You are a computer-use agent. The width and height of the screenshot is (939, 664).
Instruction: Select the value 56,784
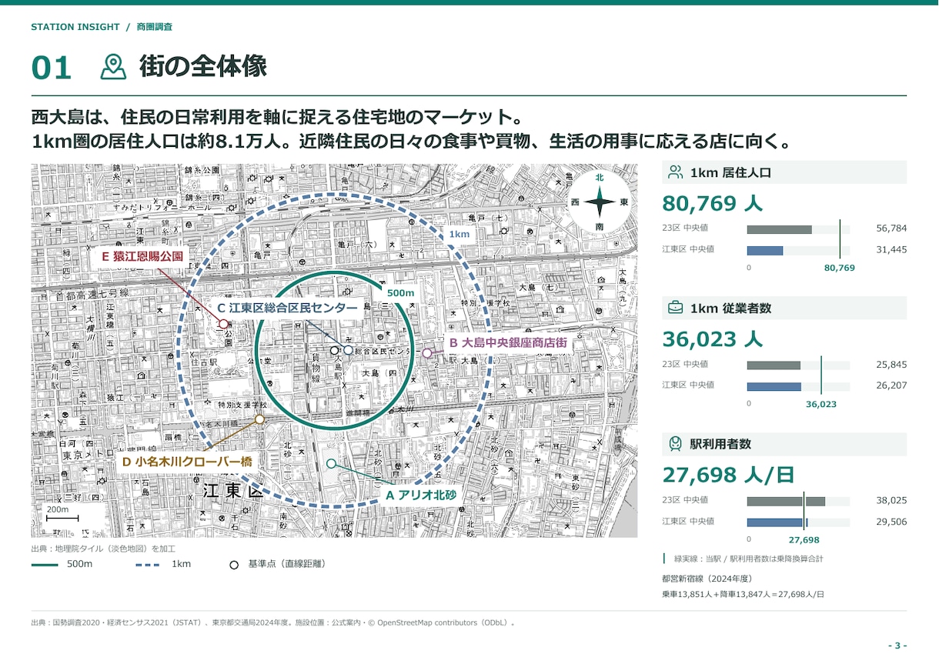coord(891,229)
